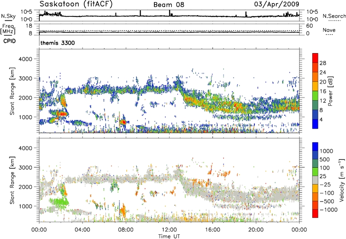Click the red bottom of the velocity colorbar

(315, 214)
